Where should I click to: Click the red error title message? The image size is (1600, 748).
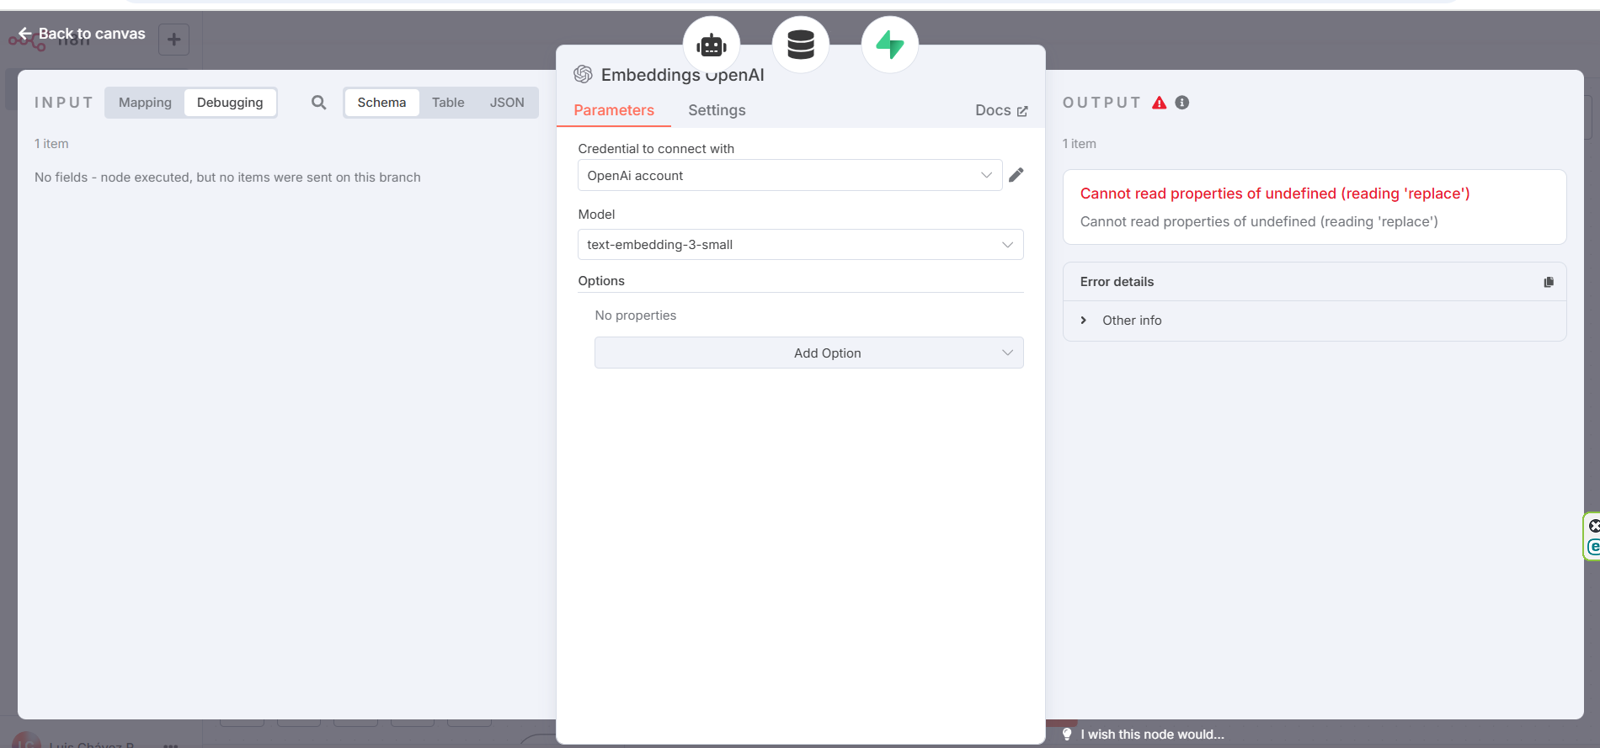pos(1275,194)
